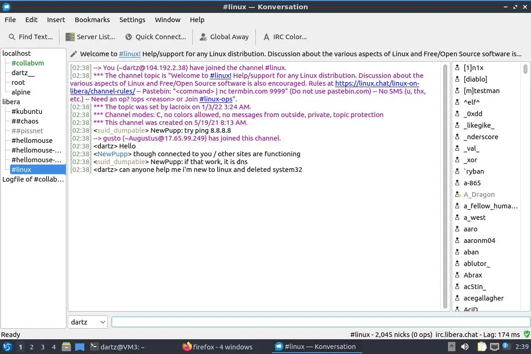Click show desktop icon in taskbar
531x354 pixels.
coord(80,347)
